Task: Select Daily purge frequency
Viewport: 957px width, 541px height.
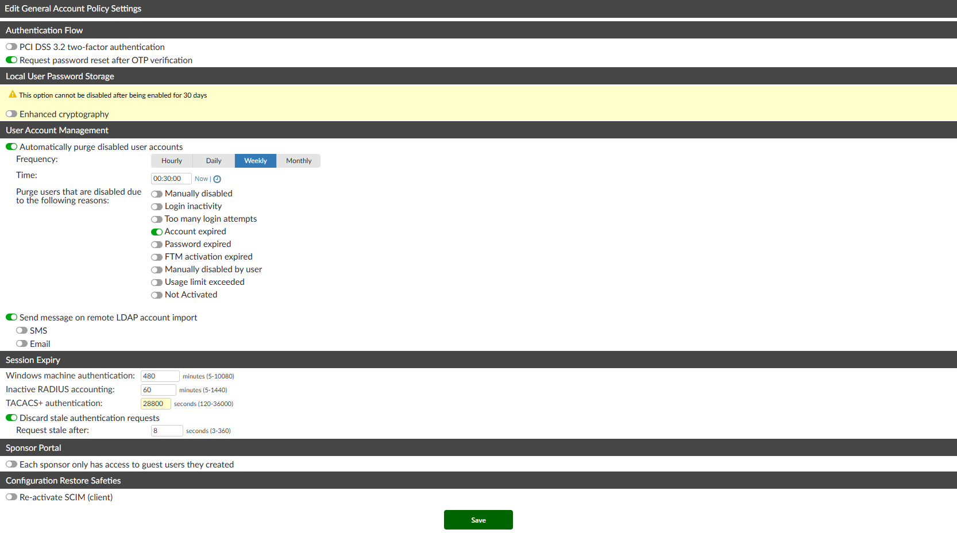Action: click(214, 161)
